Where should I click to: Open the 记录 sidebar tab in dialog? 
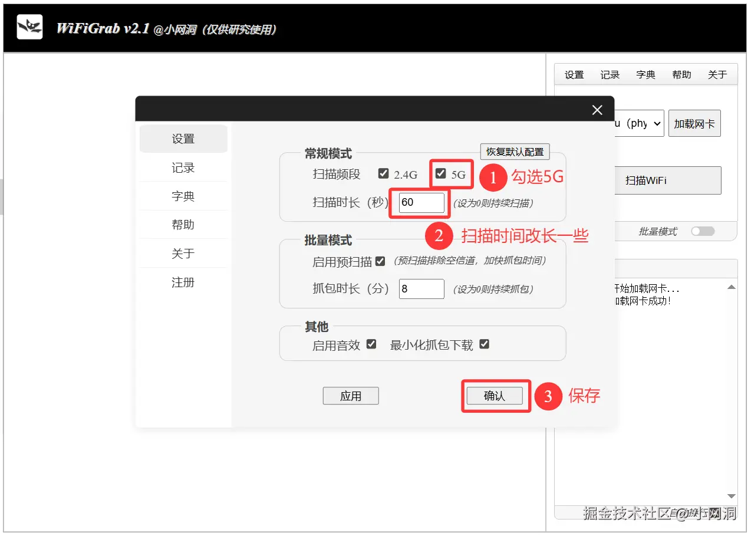[183, 168]
